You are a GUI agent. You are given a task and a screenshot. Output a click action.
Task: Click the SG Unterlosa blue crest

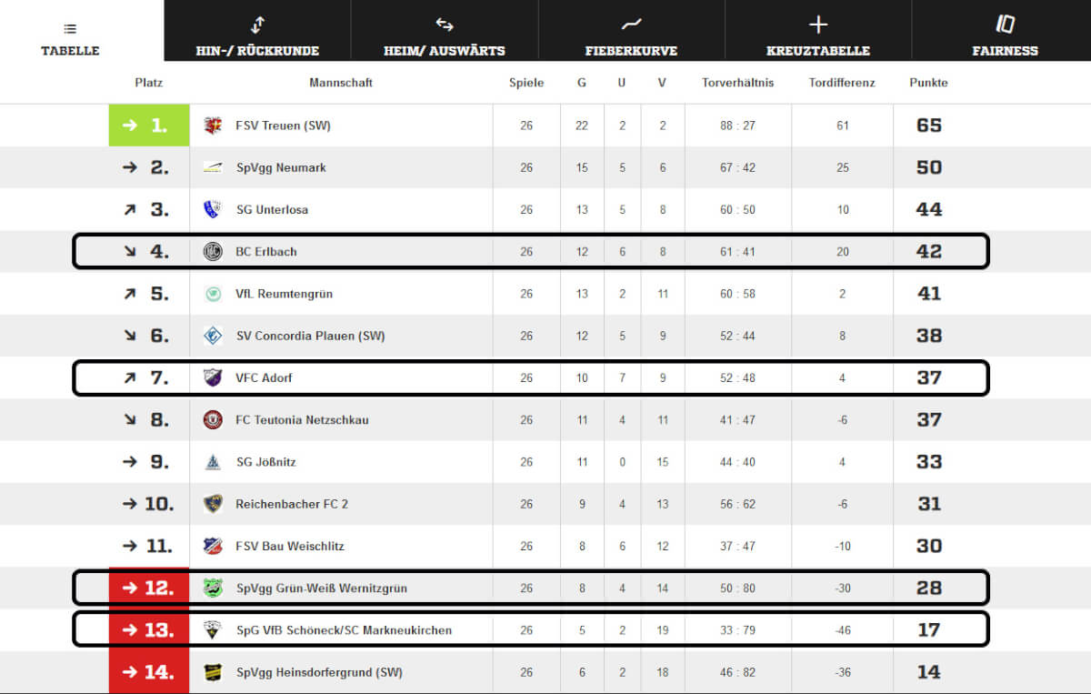pyautogui.click(x=213, y=209)
